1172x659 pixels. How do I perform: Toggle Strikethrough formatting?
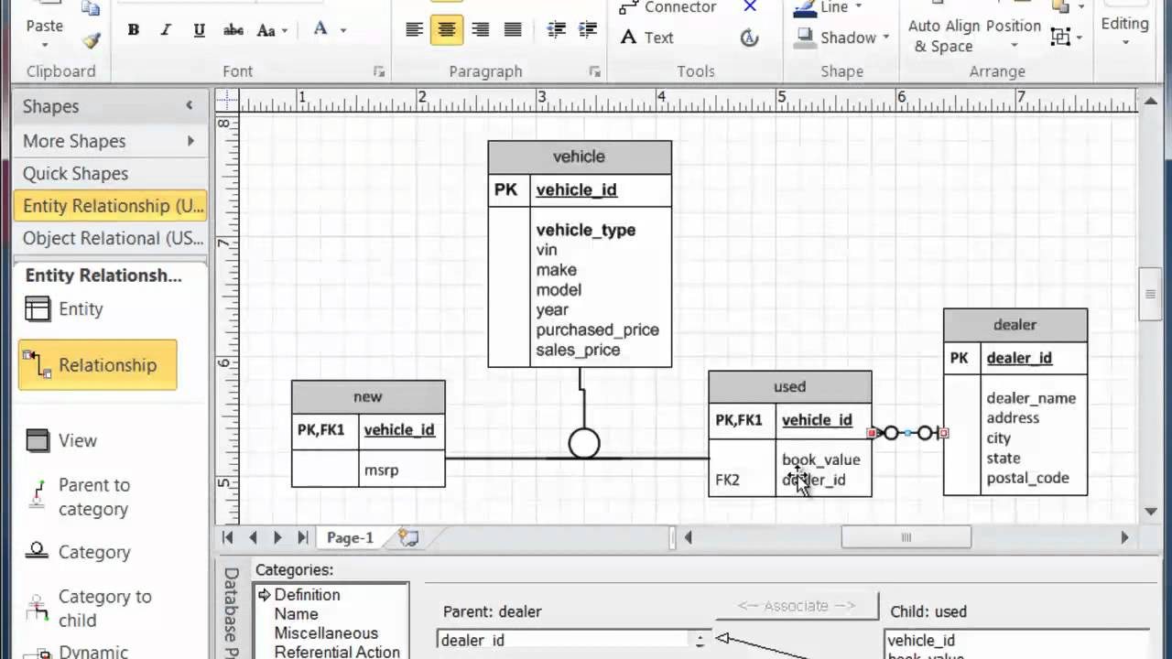tap(233, 30)
